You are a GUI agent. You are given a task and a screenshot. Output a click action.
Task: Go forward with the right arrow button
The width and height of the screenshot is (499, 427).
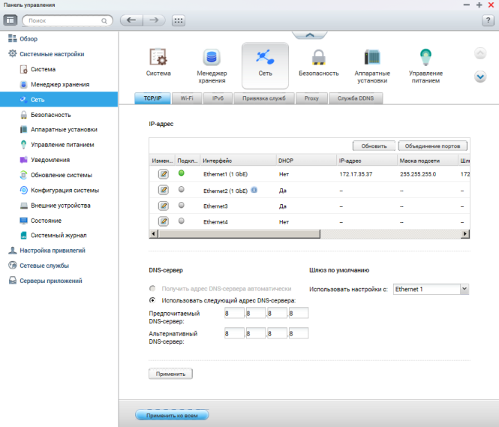click(155, 20)
